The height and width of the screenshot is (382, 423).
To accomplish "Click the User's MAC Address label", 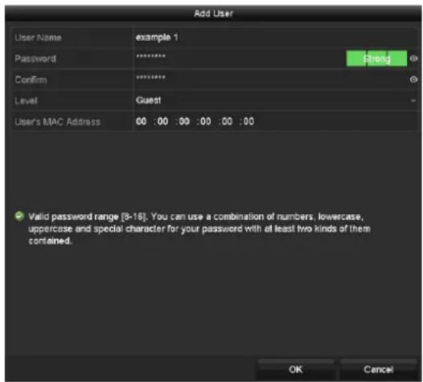I will 57,122.
